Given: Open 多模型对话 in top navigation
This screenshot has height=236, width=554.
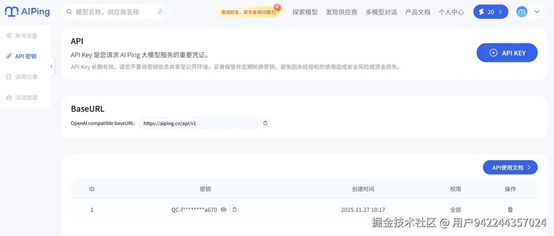Looking at the screenshot, I should tap(381, 12).
